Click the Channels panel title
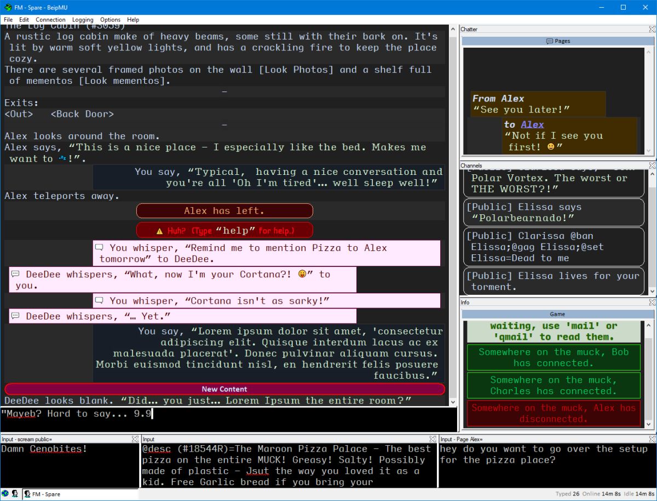The width and height of the screenshot is (657, 501). coord(471,166)
